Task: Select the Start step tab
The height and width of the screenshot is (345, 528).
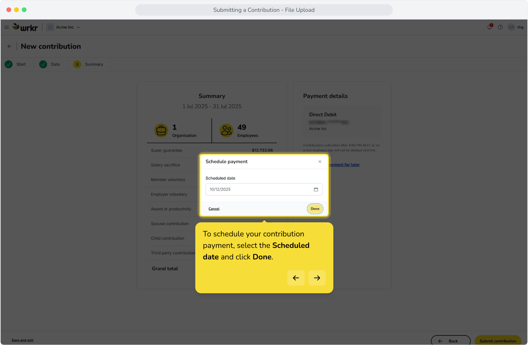Action: tap(17, 64)
